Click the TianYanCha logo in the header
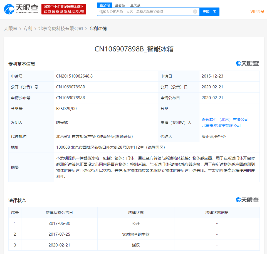This screenshot has height=254, width=267. [x=21, y=9]
